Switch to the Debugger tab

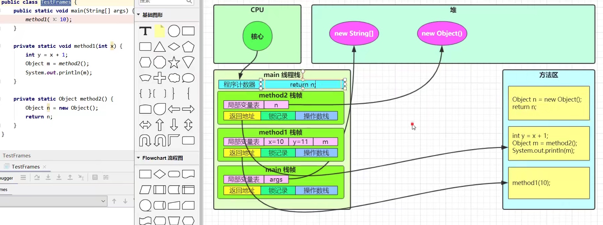6,178
